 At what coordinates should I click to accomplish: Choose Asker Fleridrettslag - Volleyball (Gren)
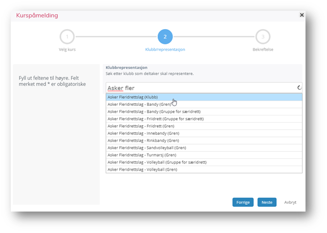(x=204, y=170)
